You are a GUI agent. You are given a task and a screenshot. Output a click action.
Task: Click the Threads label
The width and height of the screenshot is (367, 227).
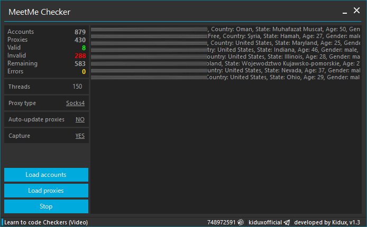tap(19, 87)
